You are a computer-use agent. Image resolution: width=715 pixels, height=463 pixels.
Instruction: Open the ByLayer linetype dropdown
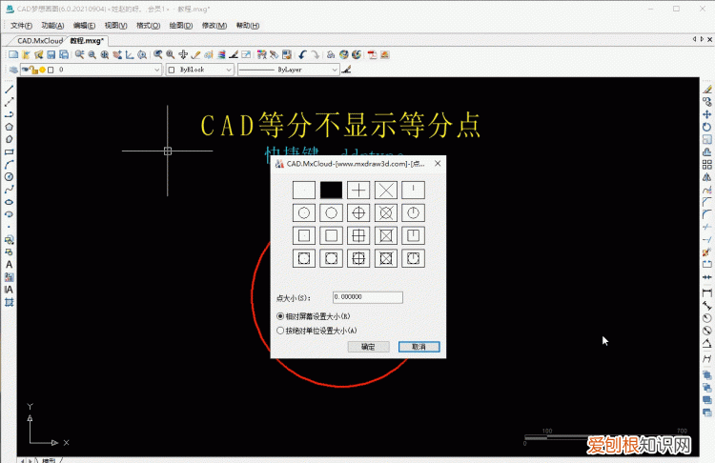coord(335,70)
